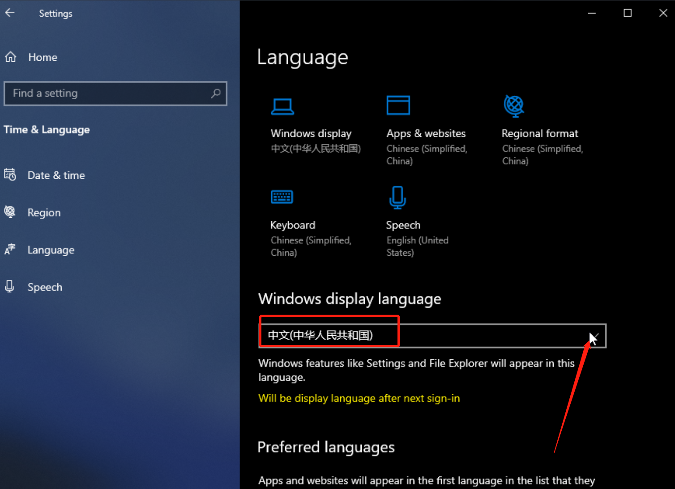Maximize the Settings window

(x=628, y=13)
